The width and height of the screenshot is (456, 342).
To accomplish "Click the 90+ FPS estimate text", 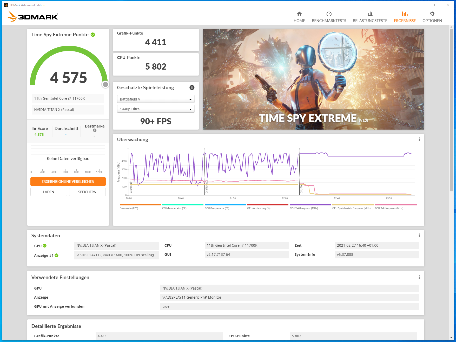I will [156, 121].
